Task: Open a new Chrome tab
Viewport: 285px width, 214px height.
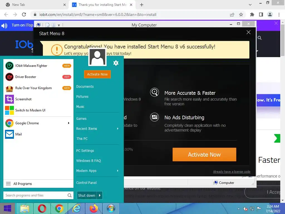Action: pos(142,5)
